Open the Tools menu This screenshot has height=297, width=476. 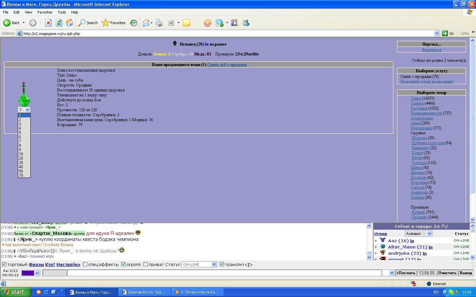61,12
